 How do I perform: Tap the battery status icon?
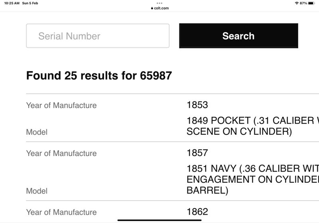click(x=311, y=3)
